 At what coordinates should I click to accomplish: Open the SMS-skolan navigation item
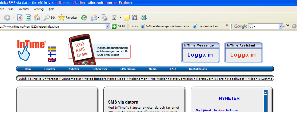128,69
